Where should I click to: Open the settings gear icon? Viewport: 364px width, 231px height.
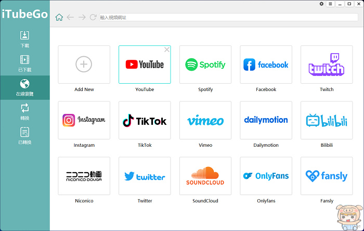tap(321, 4)
